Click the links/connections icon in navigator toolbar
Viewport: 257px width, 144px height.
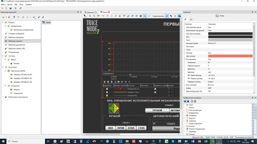[34, 17]
